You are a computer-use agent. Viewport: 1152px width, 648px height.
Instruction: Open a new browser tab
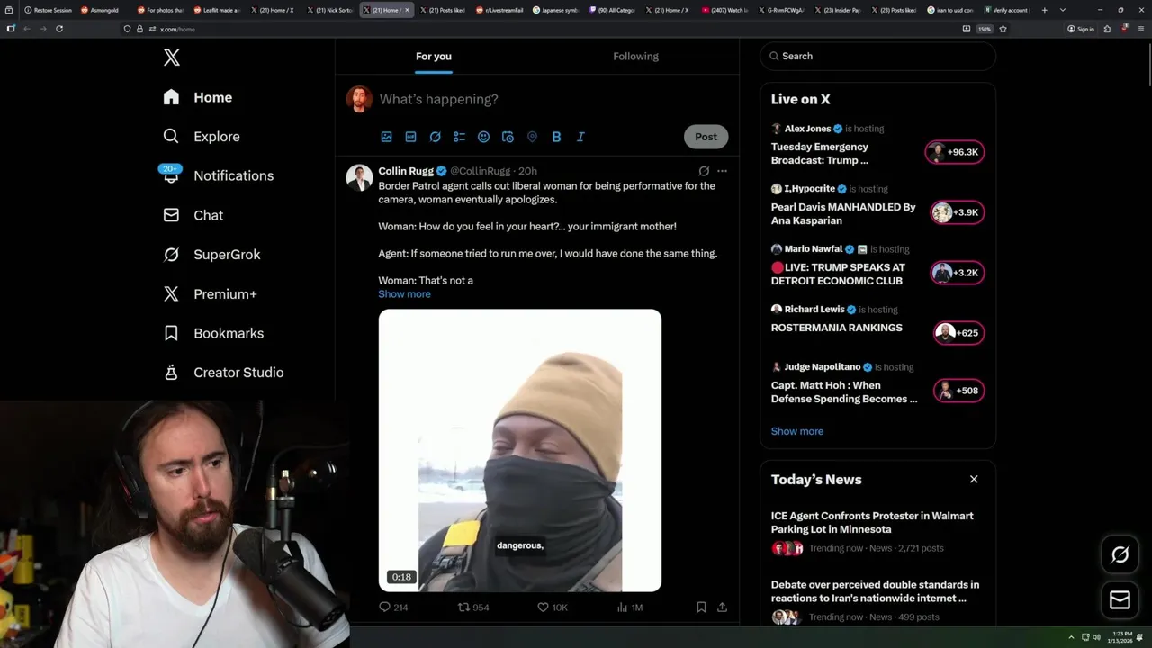(x=1044, y=10)
